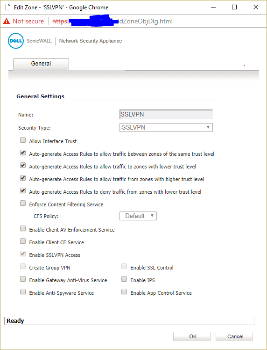
Task: Click the Cancel button
Action: click(x=234, y=336)
